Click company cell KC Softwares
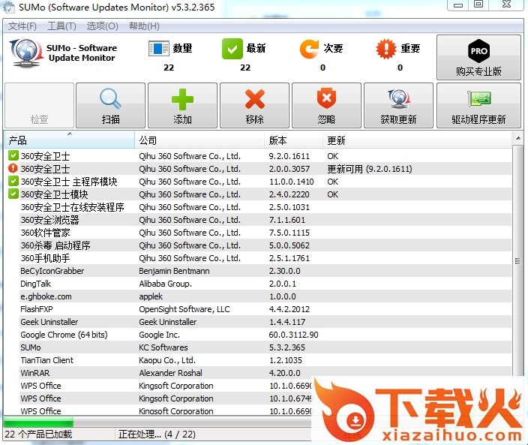528x445 pixels. coord(163,347)
